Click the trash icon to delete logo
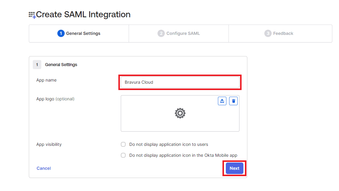Viewport: 339px width, 191px height. pyautogui.click(x=233, y=101)
